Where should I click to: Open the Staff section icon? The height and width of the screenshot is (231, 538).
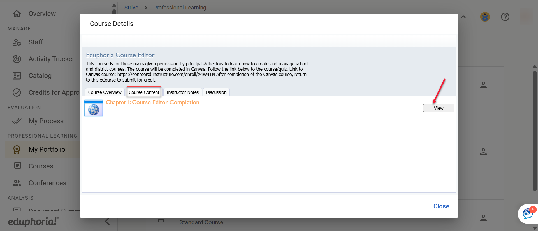17,42
